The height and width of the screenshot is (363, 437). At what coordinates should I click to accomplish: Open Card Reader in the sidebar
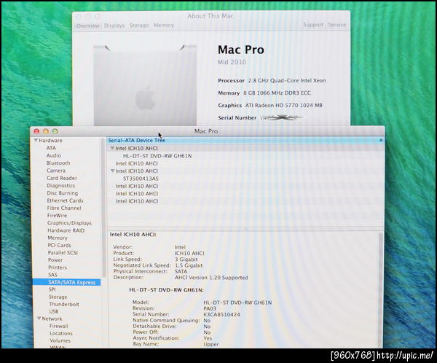(62, 178)
